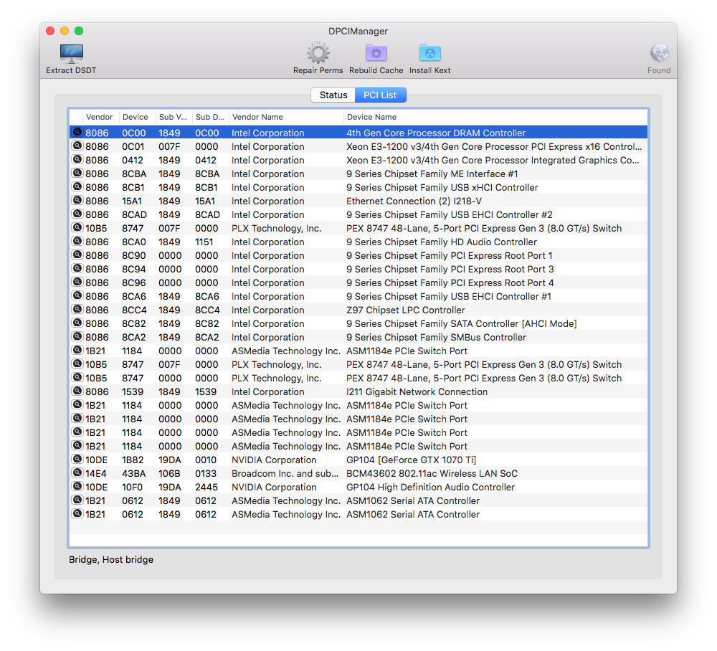Select the GP104 [GeForce GTX 1070 Ti] text

[411, 460]
